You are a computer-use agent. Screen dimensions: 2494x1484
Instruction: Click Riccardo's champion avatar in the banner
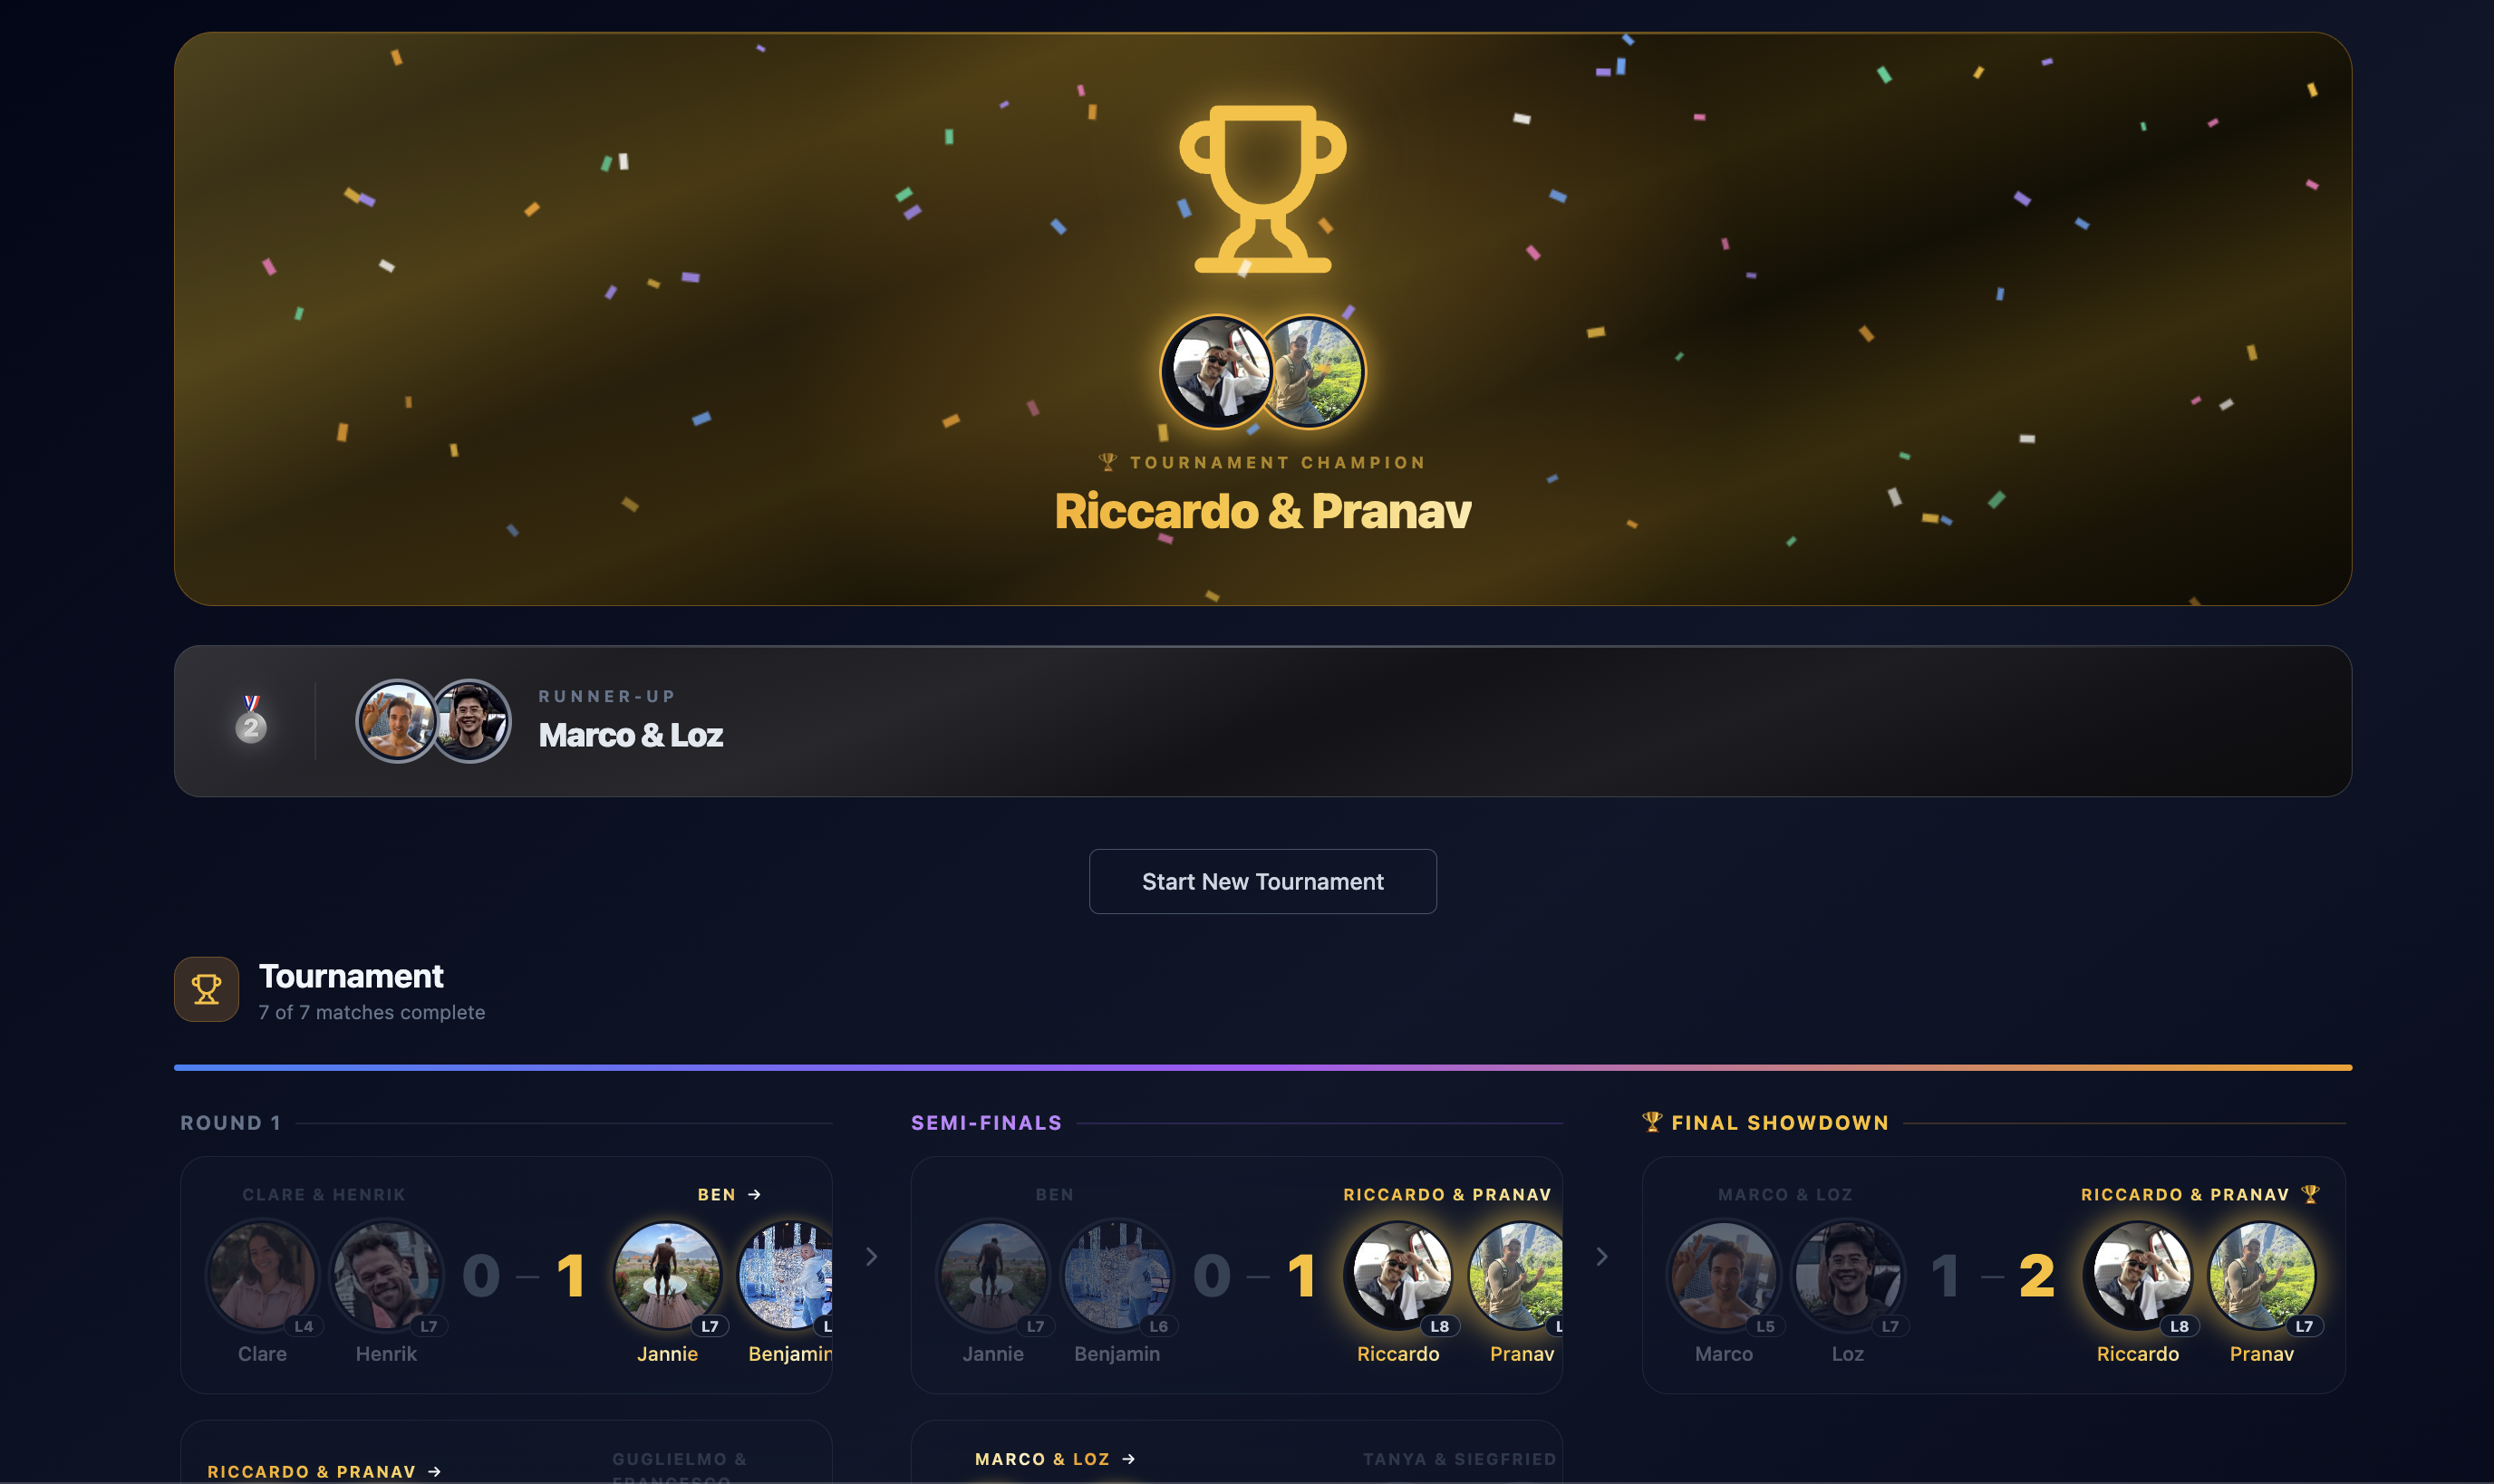pos(1216,372)
